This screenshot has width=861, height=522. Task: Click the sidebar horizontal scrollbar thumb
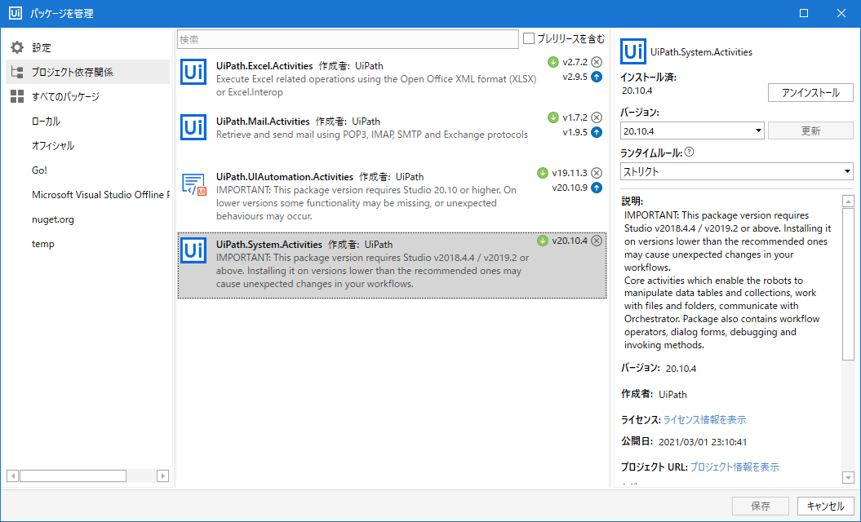click(73, 476)
